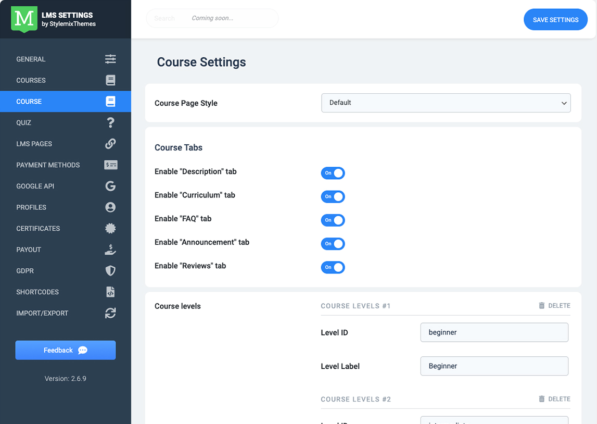The width and height of the screenshot is (597, 424).
Task: Turn off the "FAQ" tab switch
Action: 333,220
